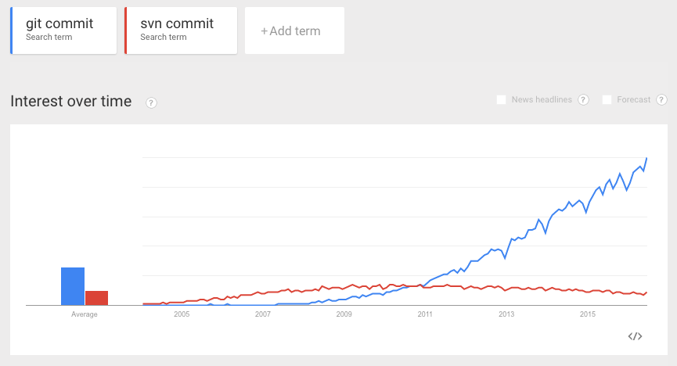This screenshot has width=677, height=366.
Task: Enable the News headlines checkbox
Action: [x=502, y=100]
